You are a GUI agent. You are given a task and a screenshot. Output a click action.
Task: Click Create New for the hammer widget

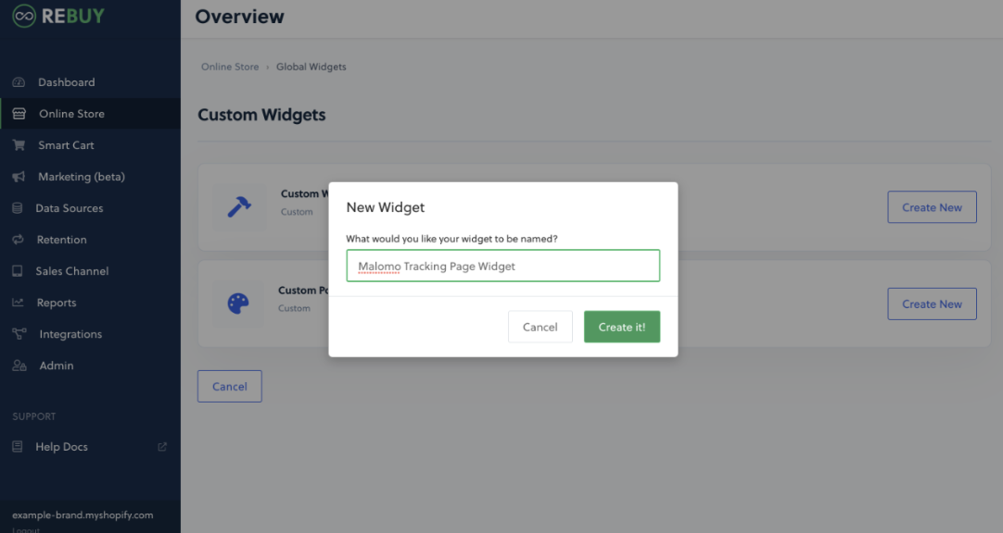932,207
